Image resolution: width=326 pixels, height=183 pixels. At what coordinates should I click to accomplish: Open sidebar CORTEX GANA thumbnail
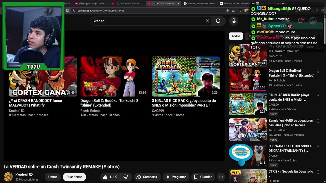click(248, 55)
